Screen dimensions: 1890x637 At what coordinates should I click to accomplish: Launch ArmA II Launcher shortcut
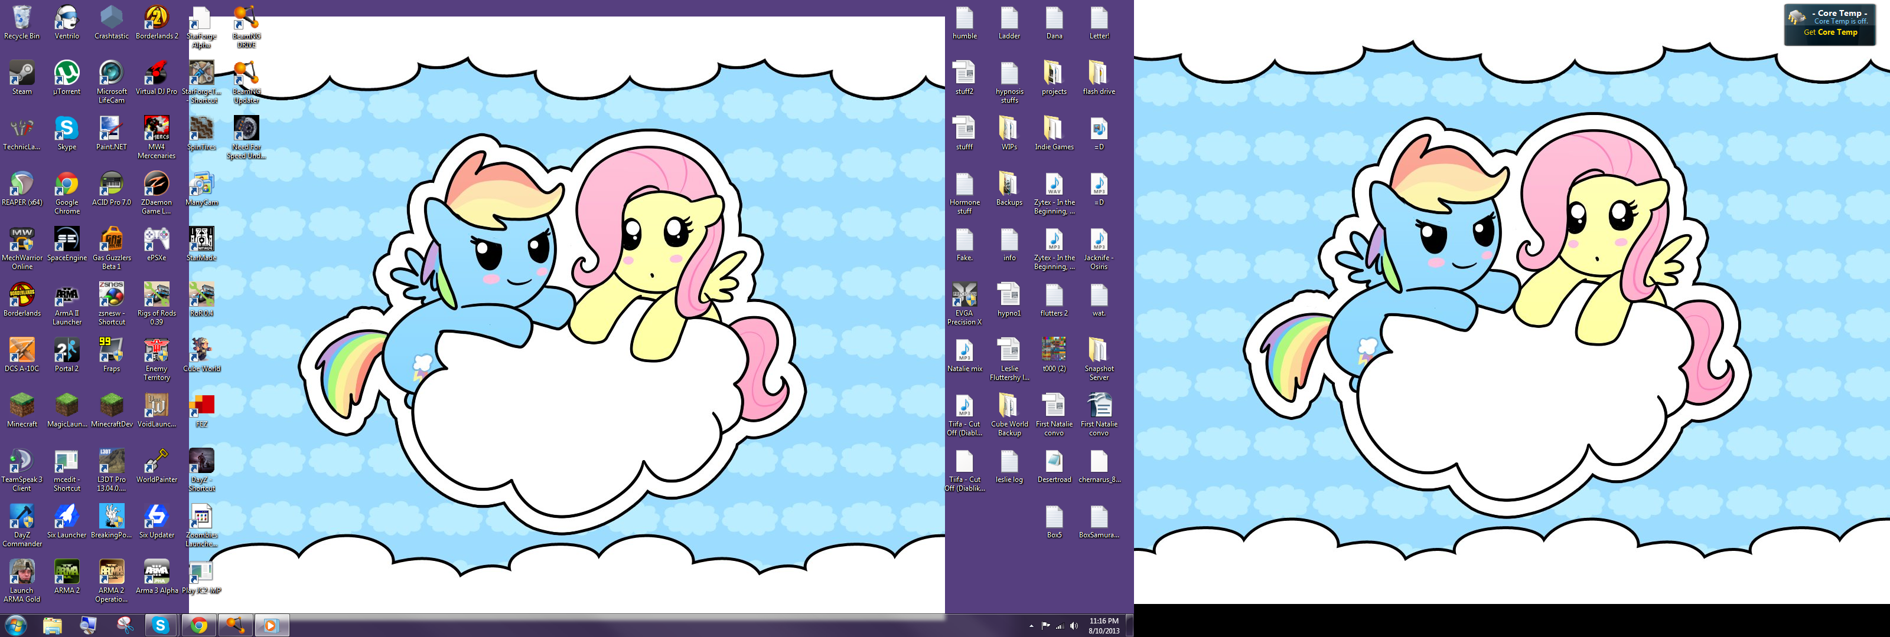[67, 304]
